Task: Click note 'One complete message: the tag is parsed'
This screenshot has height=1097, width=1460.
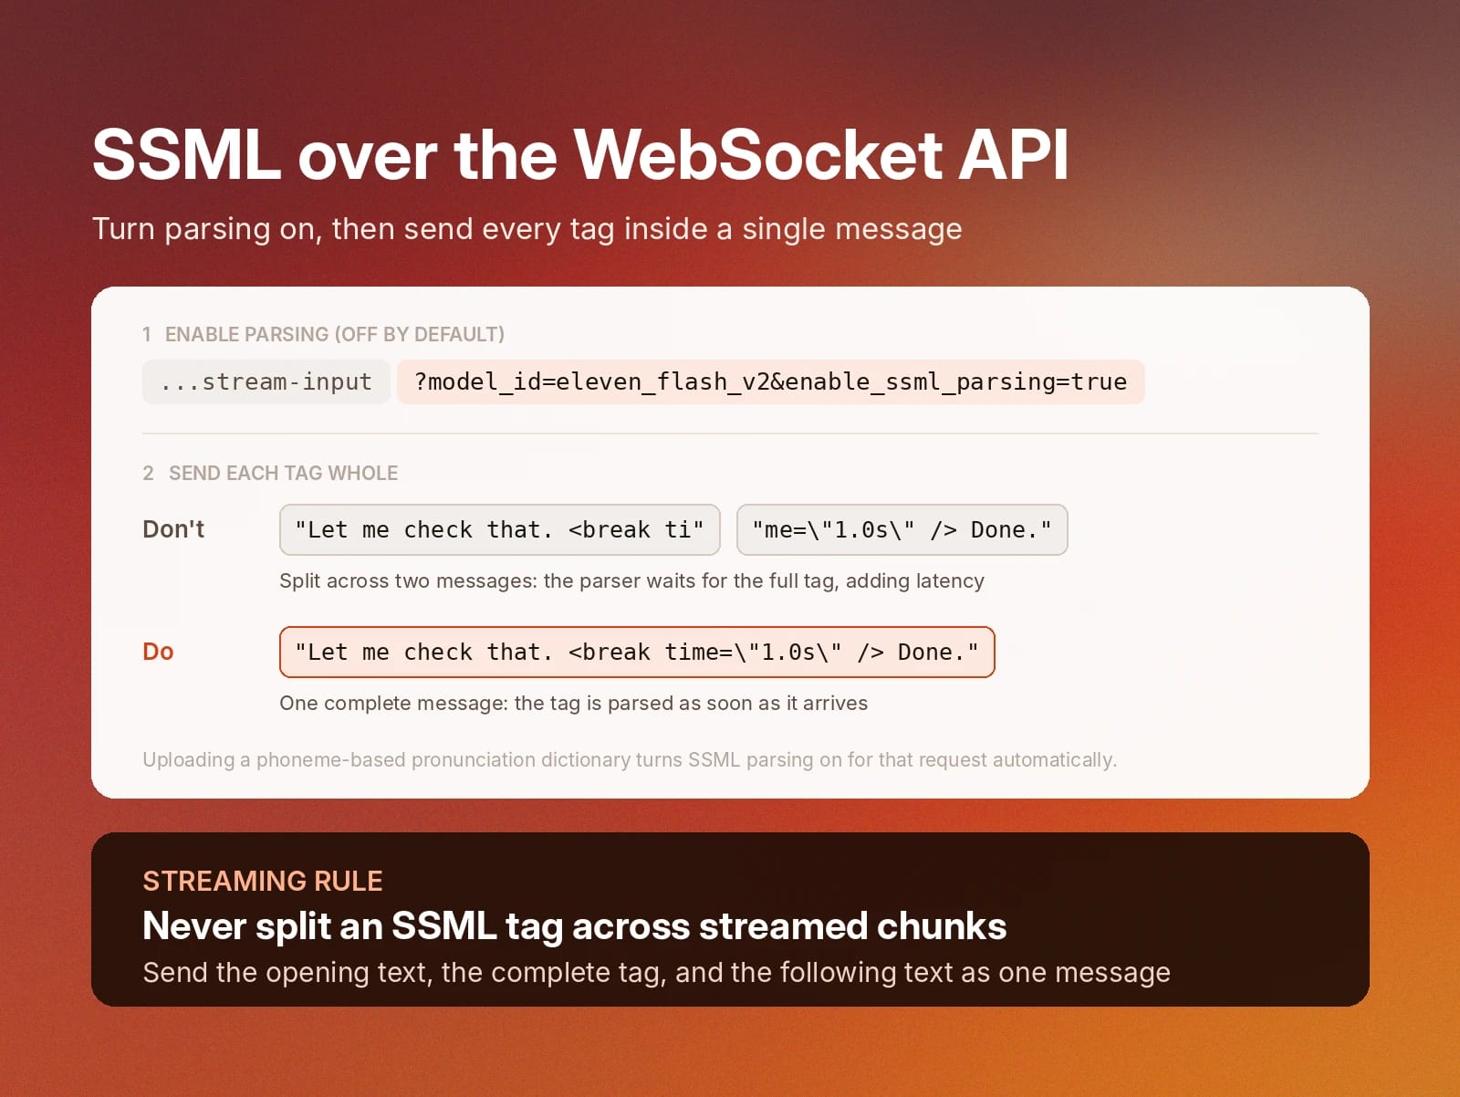Action: (x=573, y=704)
